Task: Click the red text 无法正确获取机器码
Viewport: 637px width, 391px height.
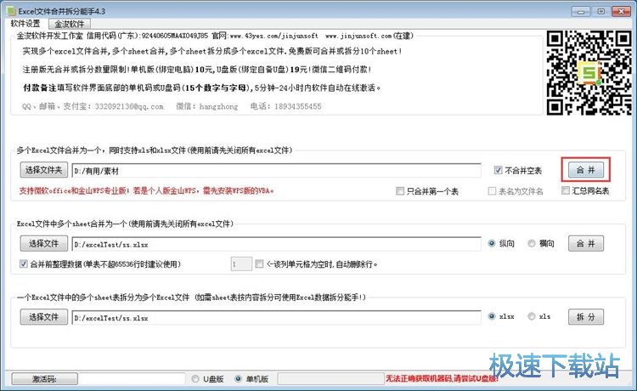Action: (442, 379)
